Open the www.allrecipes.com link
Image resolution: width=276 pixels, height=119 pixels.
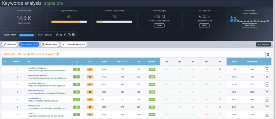pyautogui.click(x=36, y=90)
